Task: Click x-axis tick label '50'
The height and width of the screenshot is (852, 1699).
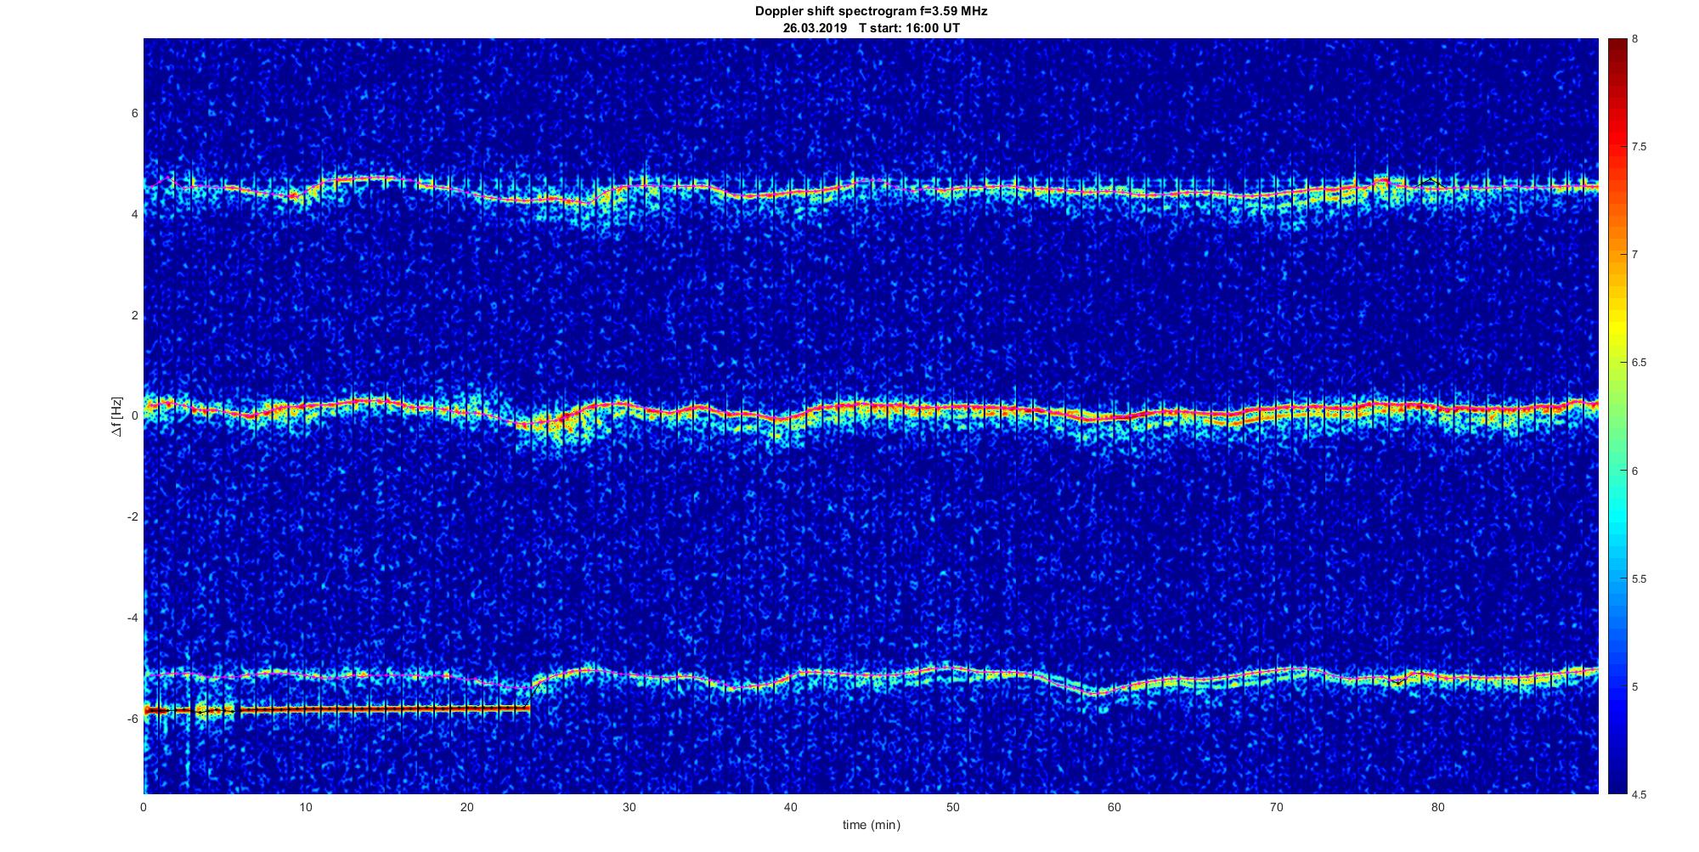Action: pyautogui.click(x=952, y=807)
